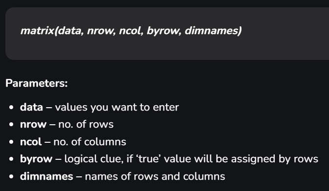Viewport: 329px width, 191px height.
Task: Click text 'no. of columns'
Action: coord(90,142)
